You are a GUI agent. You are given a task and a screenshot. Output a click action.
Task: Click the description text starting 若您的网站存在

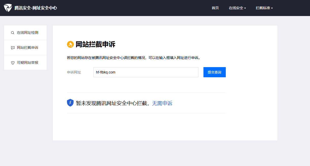pyautogui.click(x=134, y=58)
